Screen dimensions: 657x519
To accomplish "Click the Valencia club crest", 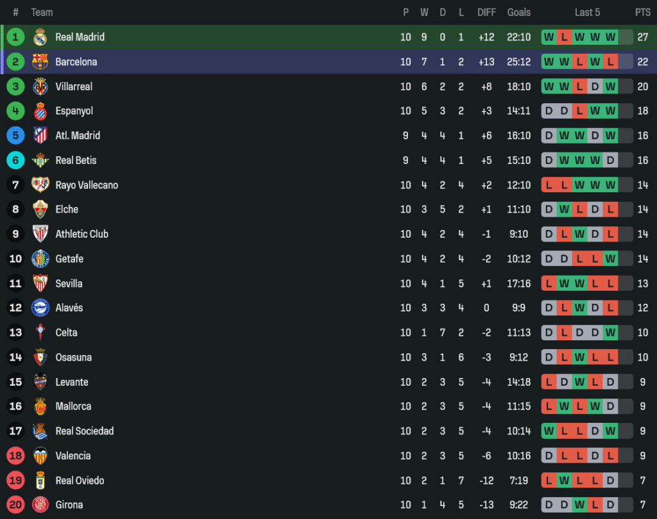I will (x=40, y=456).
